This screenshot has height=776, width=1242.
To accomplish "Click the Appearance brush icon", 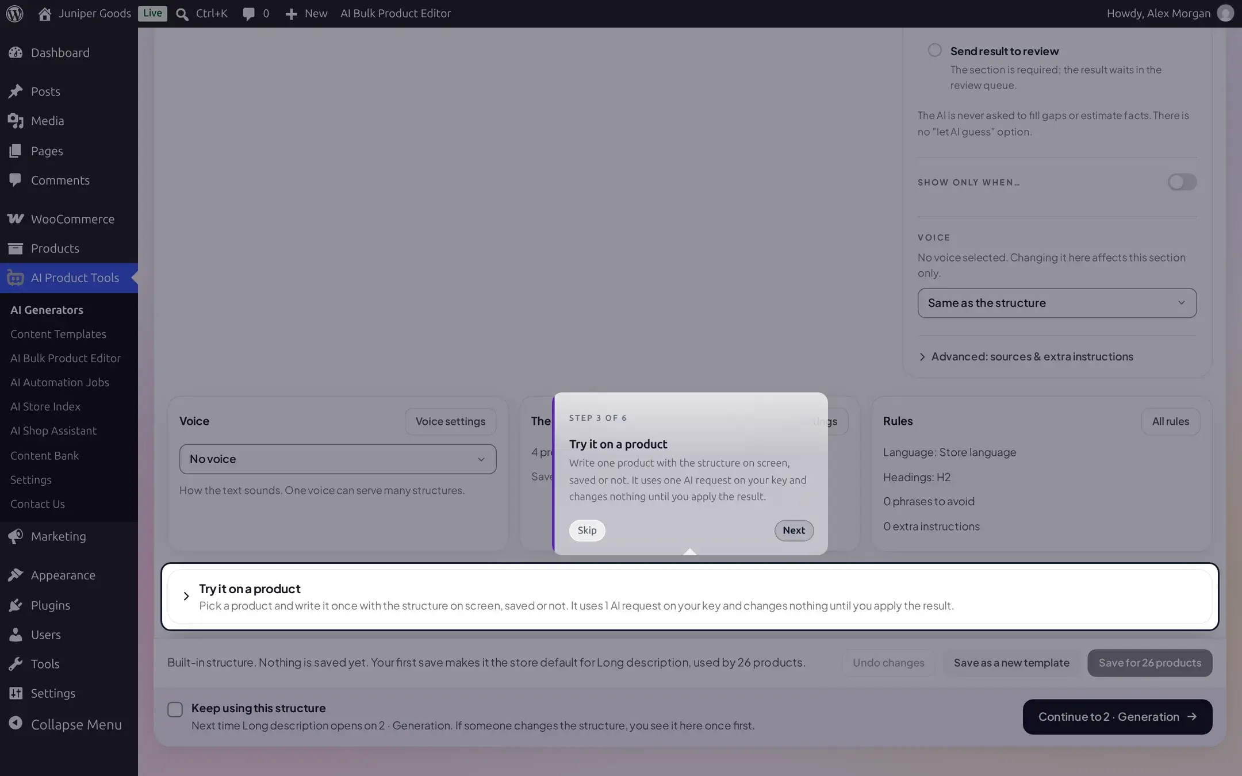I will (16, 575).
